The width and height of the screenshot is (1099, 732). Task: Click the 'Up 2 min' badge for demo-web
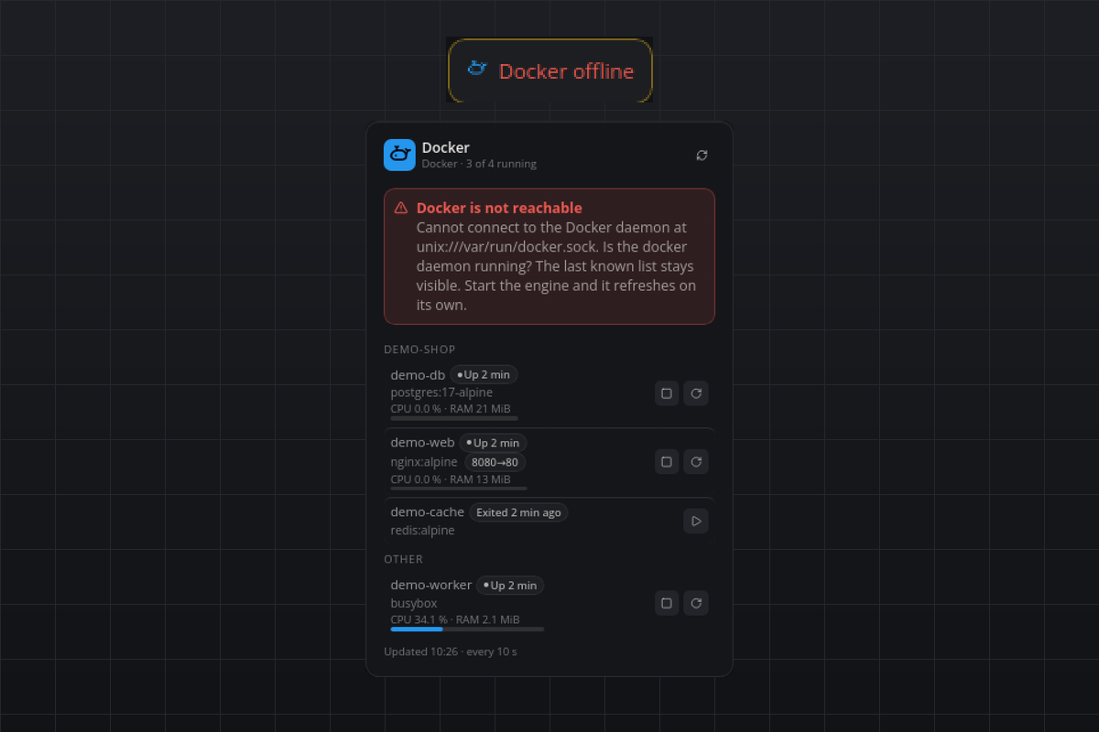tap(493, 443)
